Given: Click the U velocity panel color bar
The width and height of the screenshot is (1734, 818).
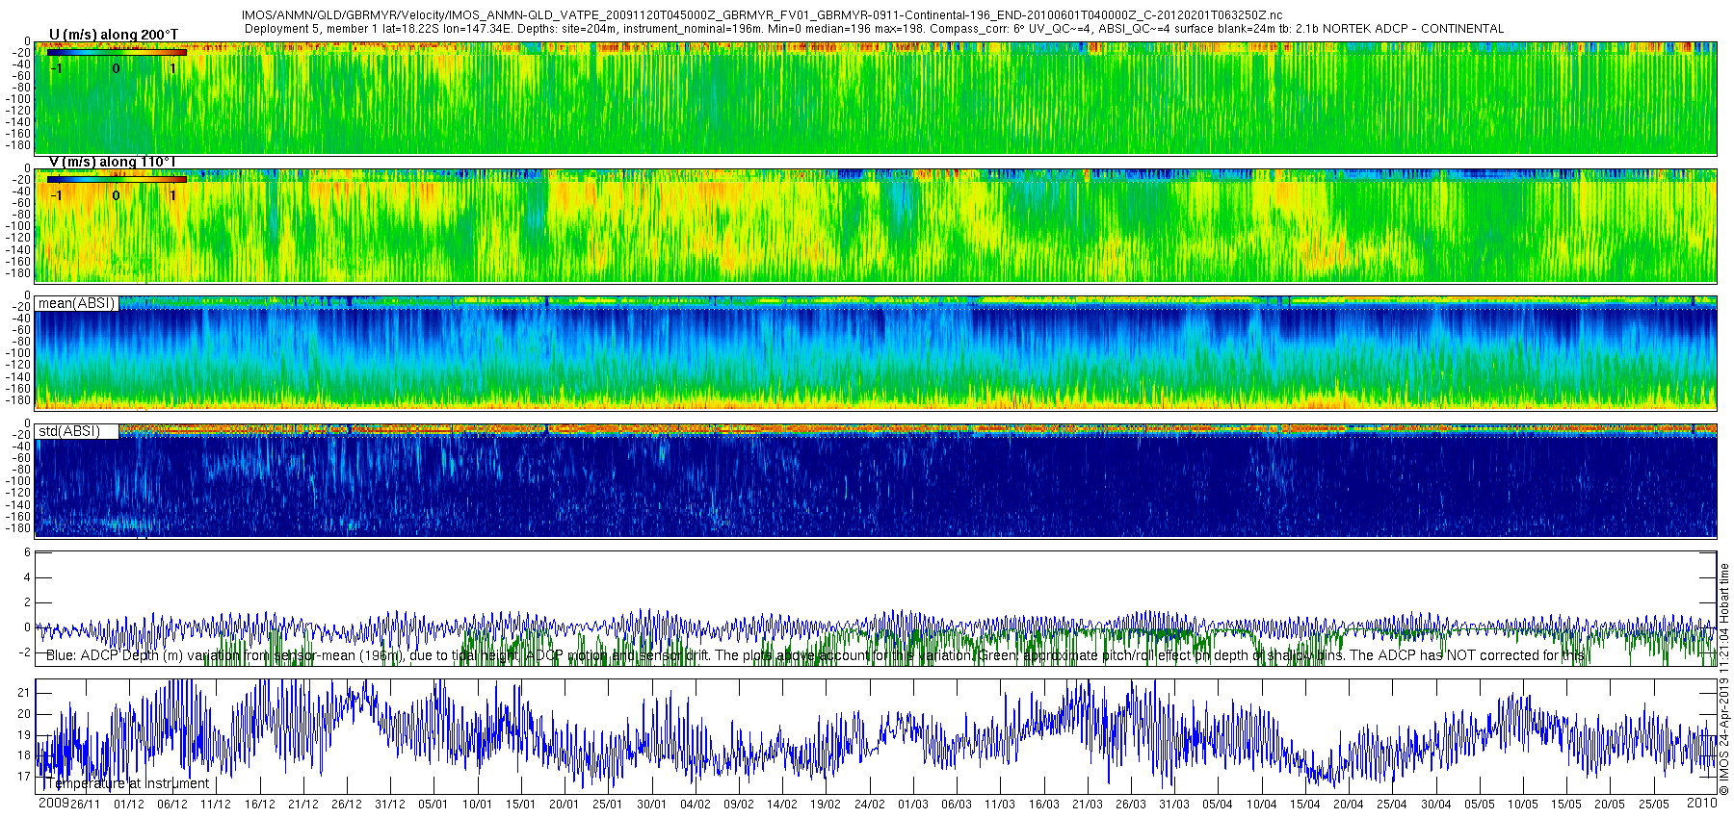Looking at the screenshot, I should tap(117, 53).
